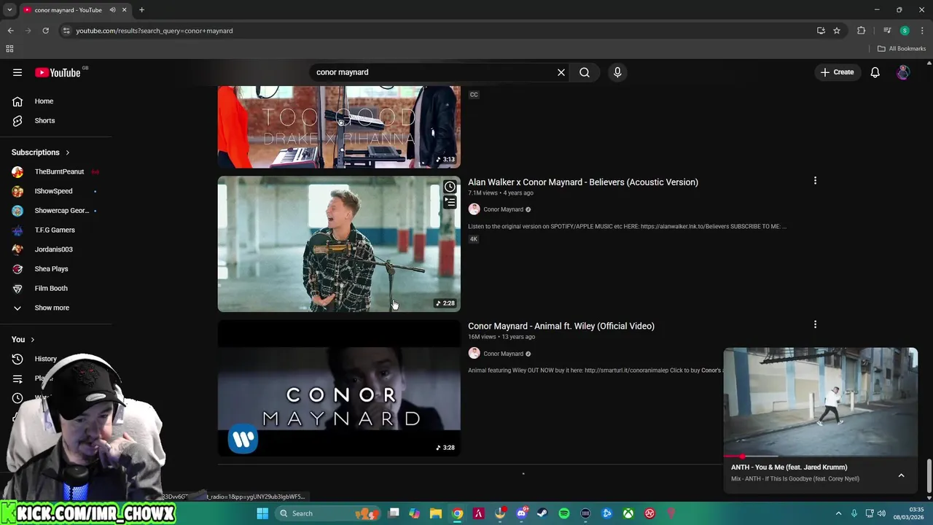Open the apps grid in bookmarks bar

9,49
